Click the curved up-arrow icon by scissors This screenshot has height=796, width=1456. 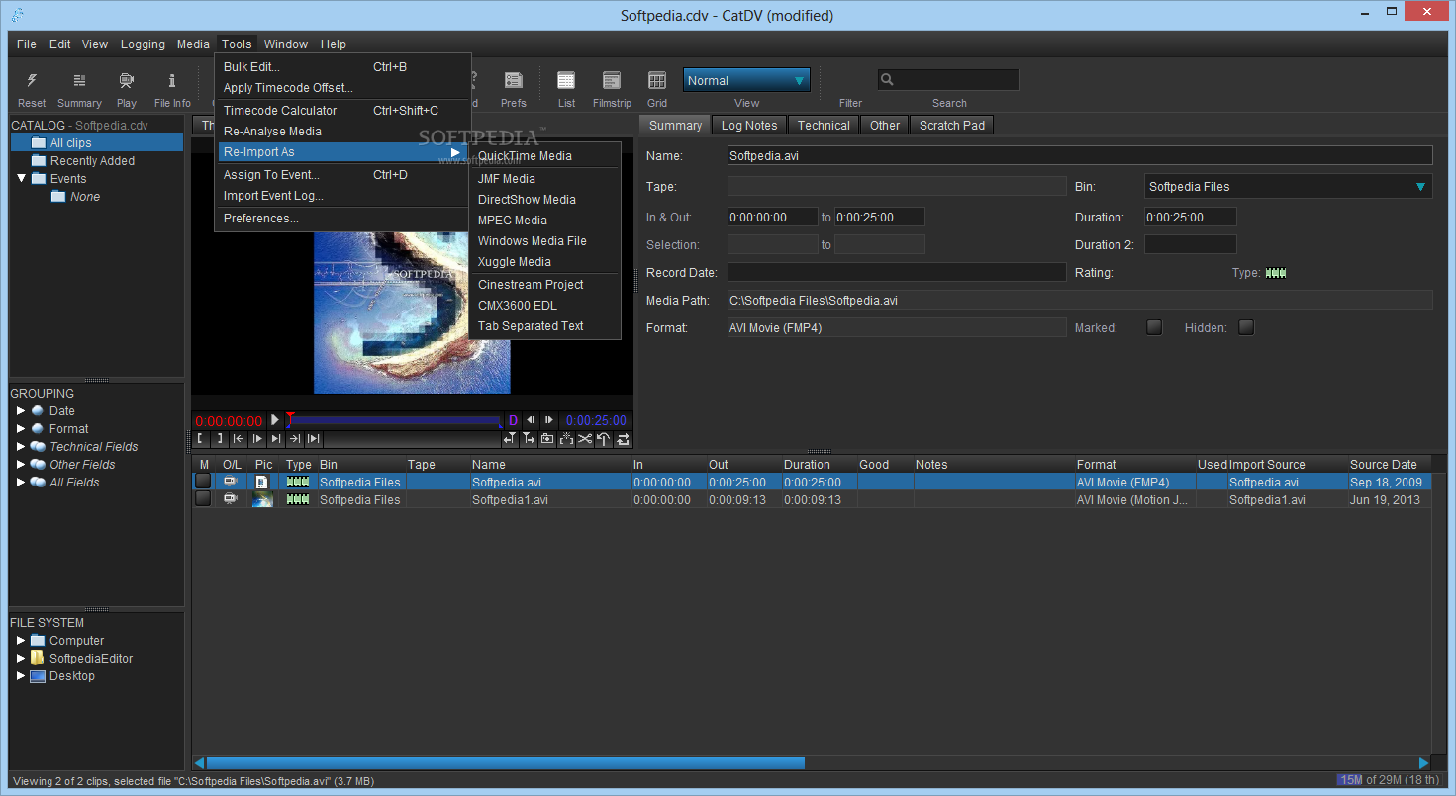(604, 438)
